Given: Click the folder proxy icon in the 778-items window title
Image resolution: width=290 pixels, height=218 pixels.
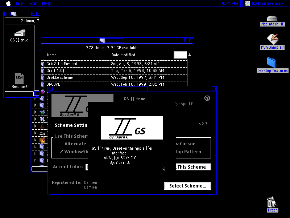Looking at the screenshot, I should (103, 40).
